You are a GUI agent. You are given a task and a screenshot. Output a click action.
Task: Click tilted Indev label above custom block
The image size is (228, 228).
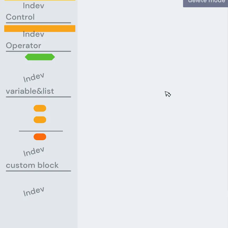click(34, 152)
